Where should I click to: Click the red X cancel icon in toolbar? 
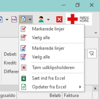pos(59,19)
